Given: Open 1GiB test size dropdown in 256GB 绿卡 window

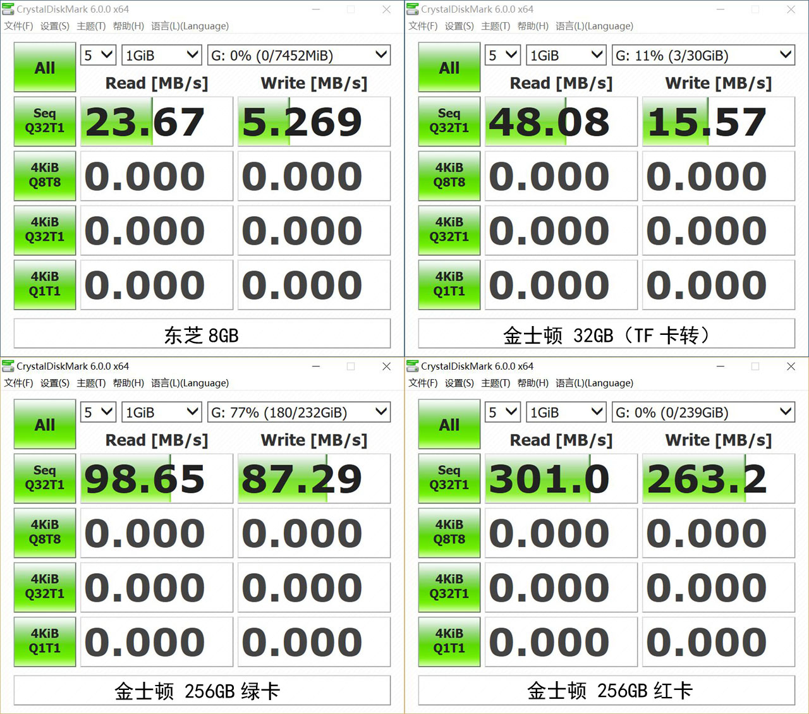Looking at the screenshot, I should (161, 412).
